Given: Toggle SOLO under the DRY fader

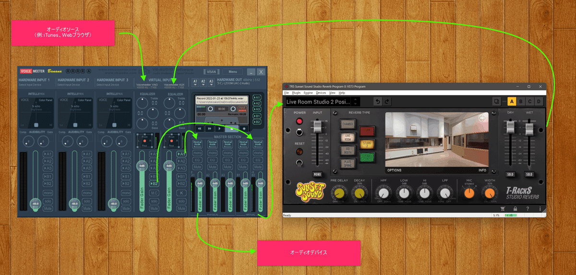Looking at the screenshot, I should click(x=510, y=174).
